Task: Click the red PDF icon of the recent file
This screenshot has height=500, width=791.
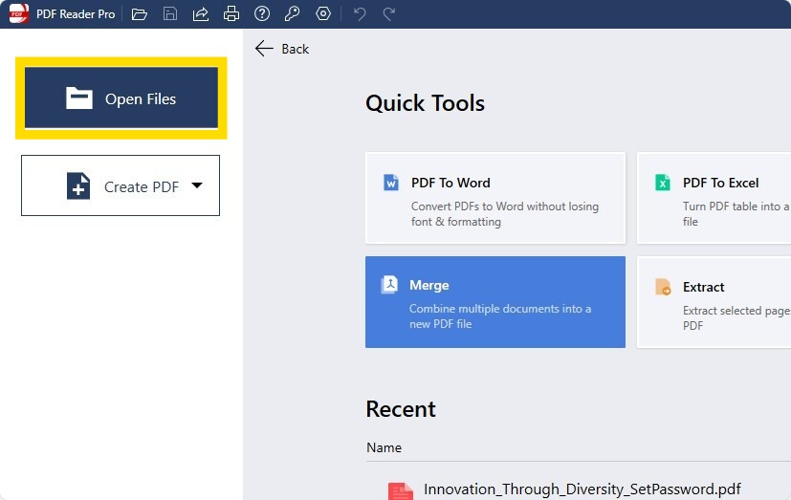Action: 401,491
